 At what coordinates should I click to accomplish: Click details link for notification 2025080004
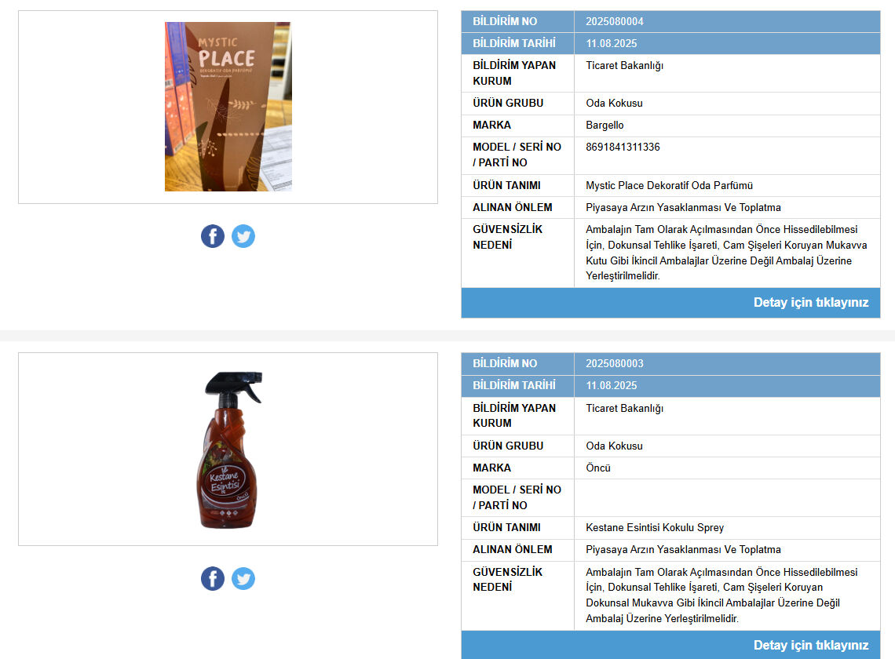810,302
